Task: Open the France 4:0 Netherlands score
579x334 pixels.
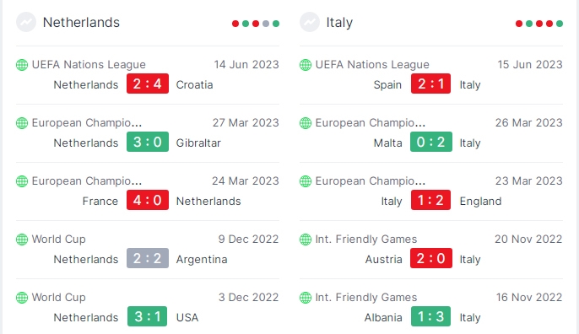Action: (x=148, y=200)
